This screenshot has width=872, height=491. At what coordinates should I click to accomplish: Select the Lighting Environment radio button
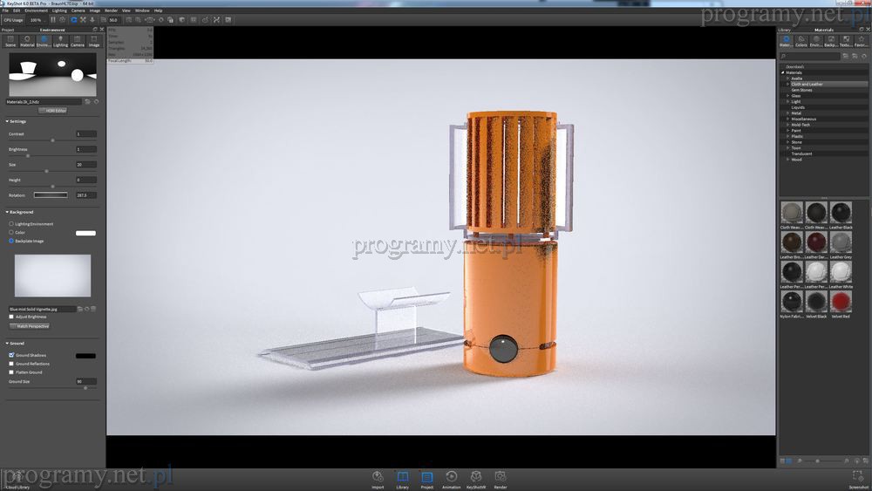(11, 224)
